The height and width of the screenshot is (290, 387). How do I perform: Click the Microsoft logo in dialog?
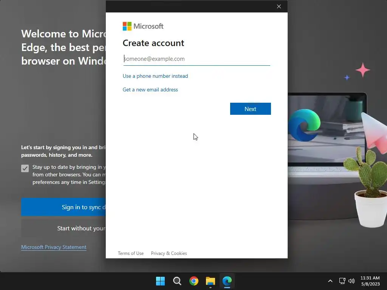pos(143,26)
